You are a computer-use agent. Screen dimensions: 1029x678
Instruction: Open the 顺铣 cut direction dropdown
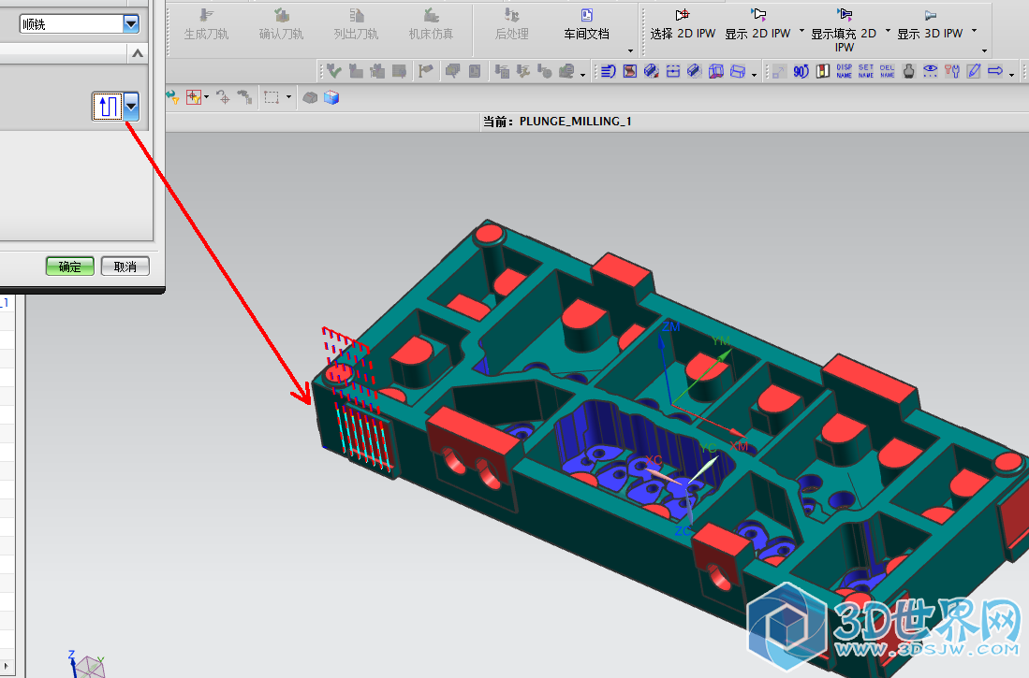(130, 24)
